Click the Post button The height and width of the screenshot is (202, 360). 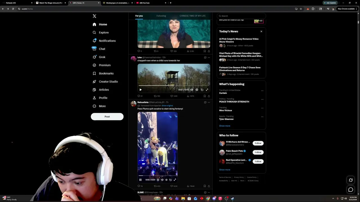click(107, 117)
